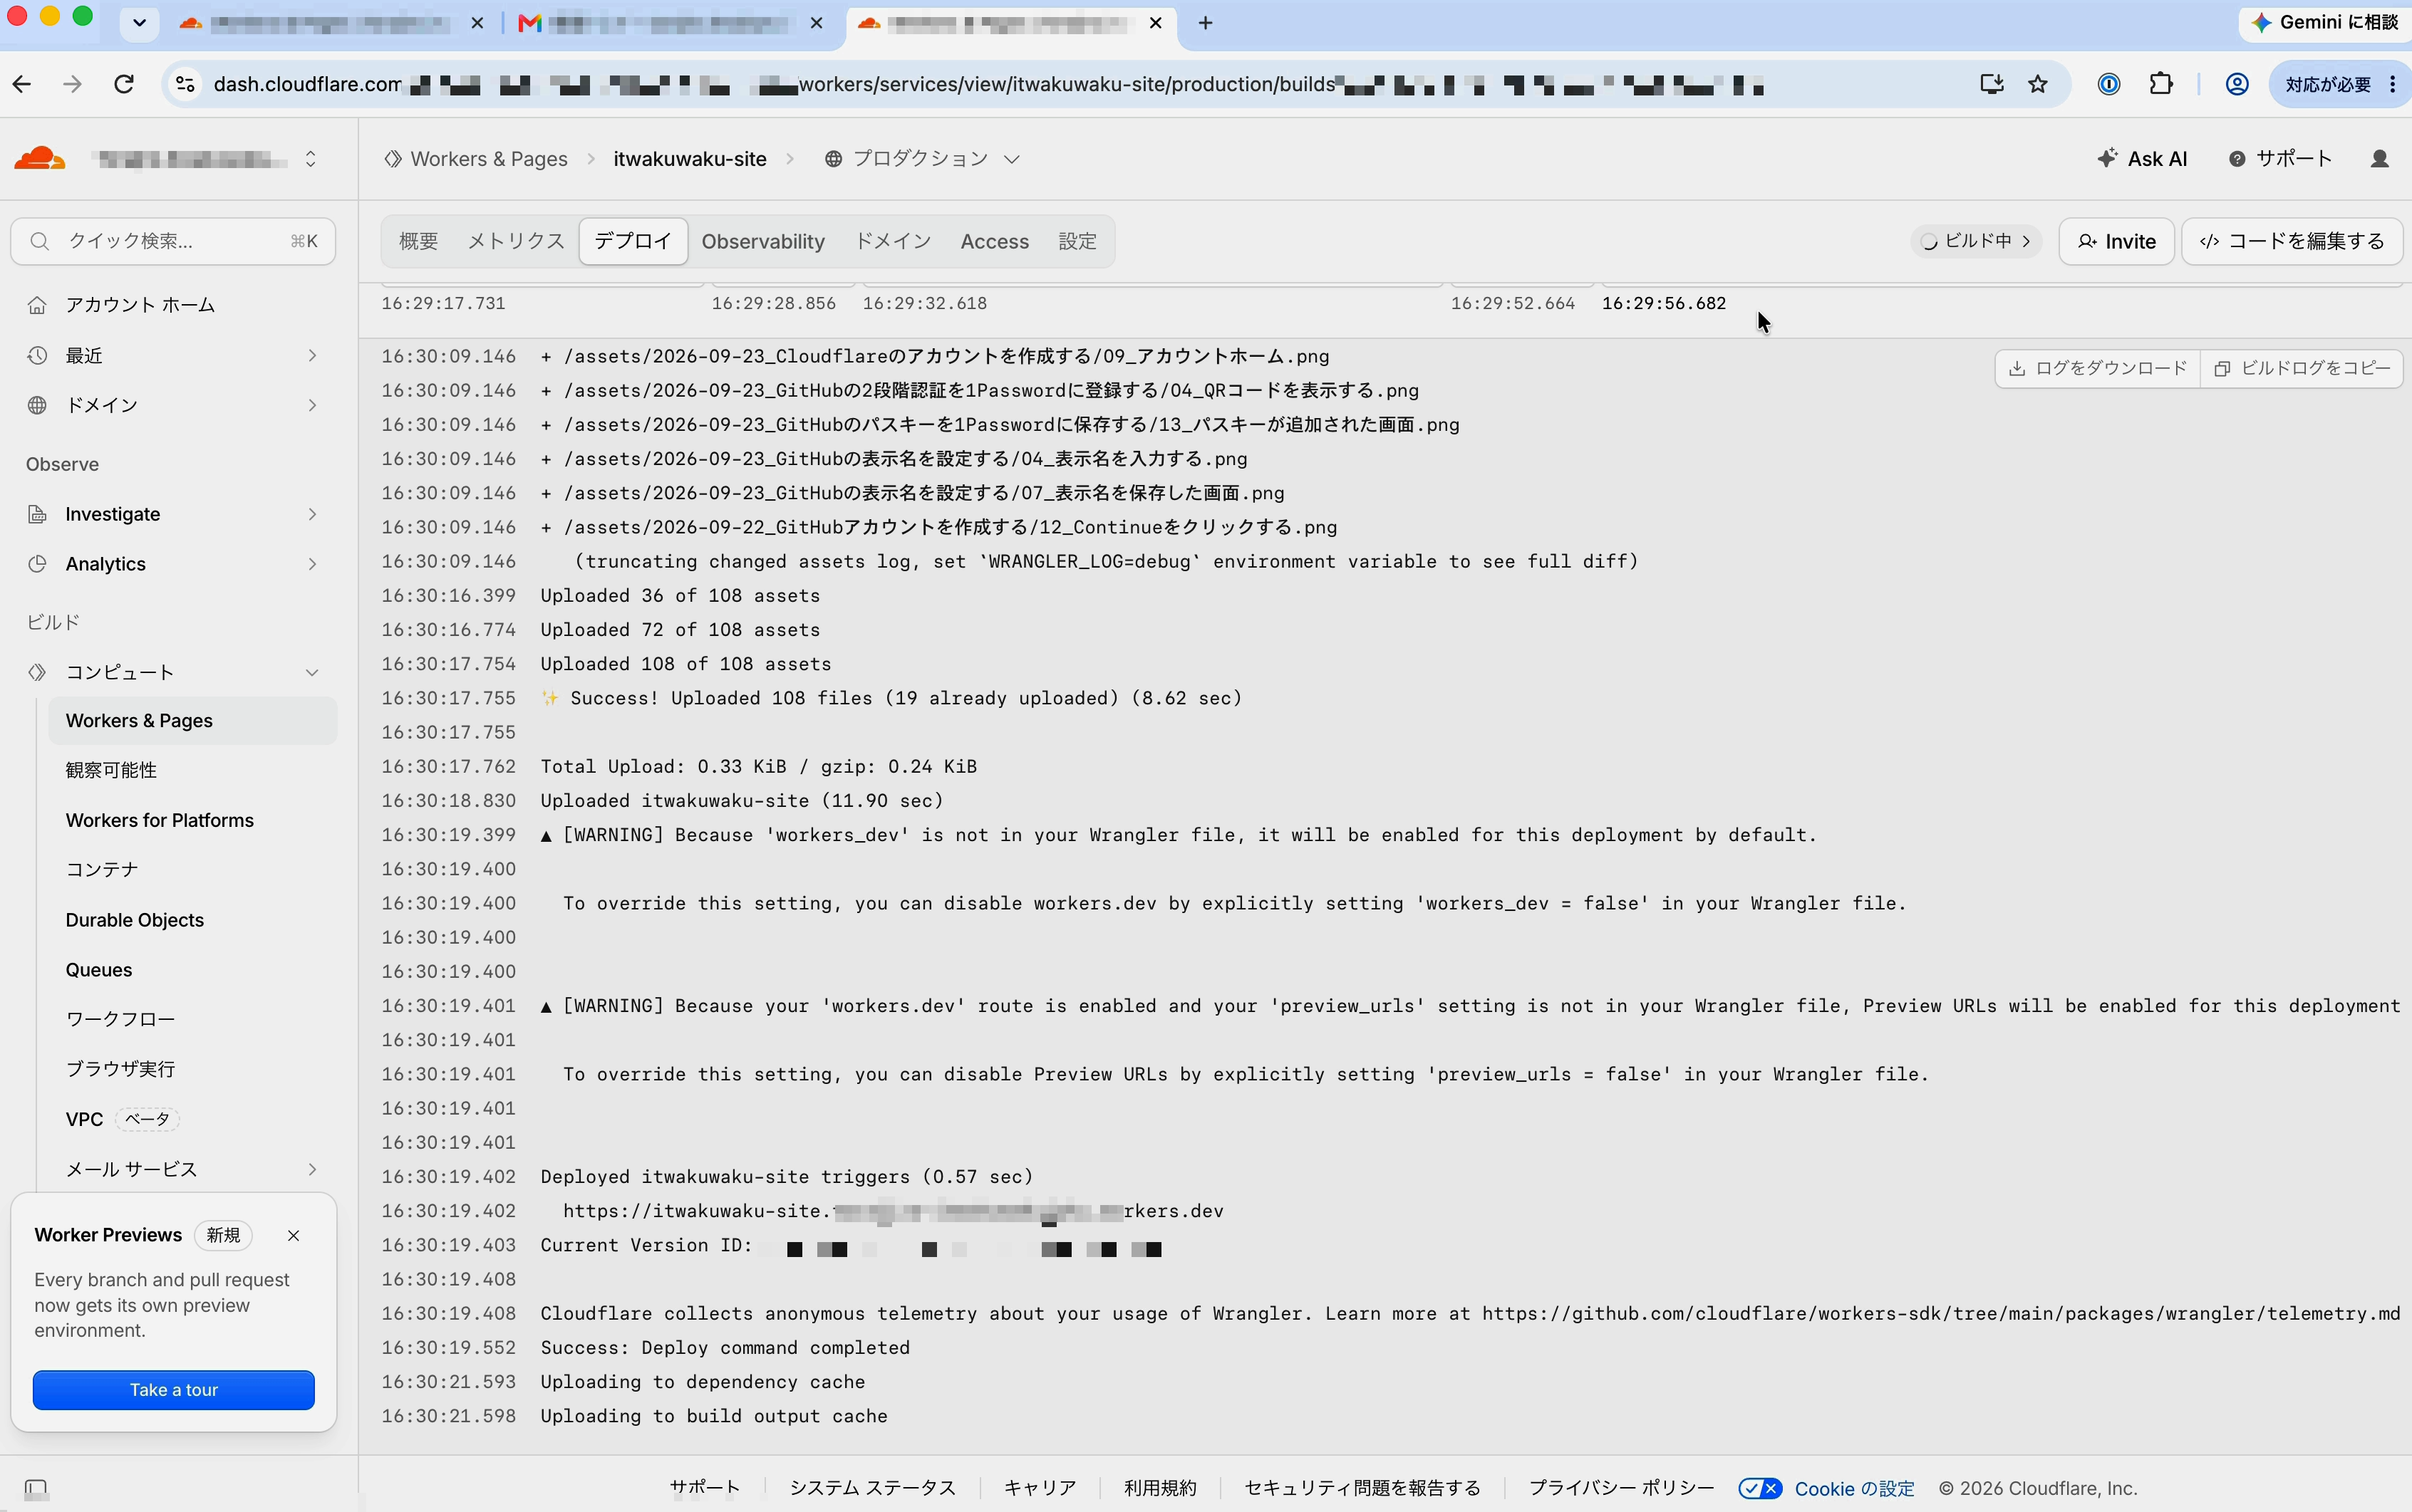Screen dimensions: 2412x1512
Task: Copy build log with ビルドログをコピー
Action: click(x=2302, y=368)
